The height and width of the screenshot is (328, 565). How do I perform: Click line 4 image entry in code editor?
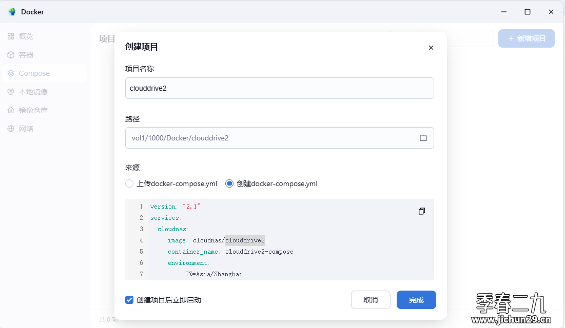(216, 240)
